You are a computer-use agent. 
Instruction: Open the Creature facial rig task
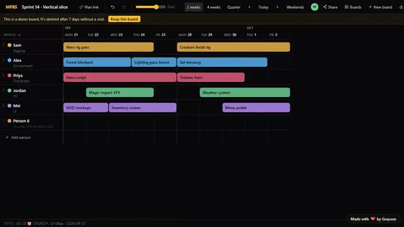coord(234,47)
